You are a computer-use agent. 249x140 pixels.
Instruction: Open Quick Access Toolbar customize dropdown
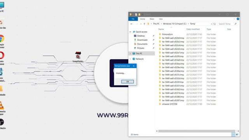pos(143,14)
